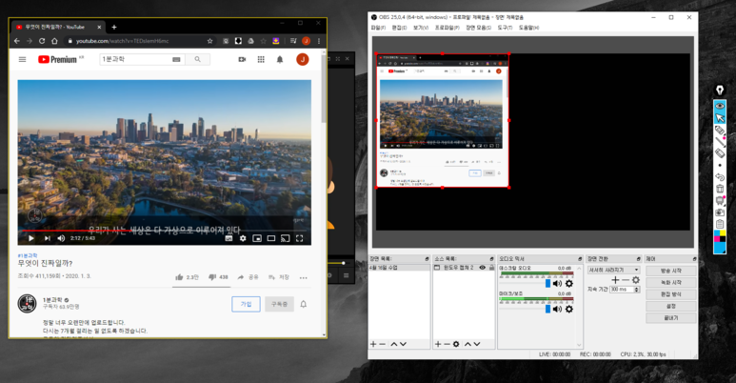The width and height of the screenshot is (736, 383).
Task: Click the 가입 join button
Action: click(x=246, y=304)
